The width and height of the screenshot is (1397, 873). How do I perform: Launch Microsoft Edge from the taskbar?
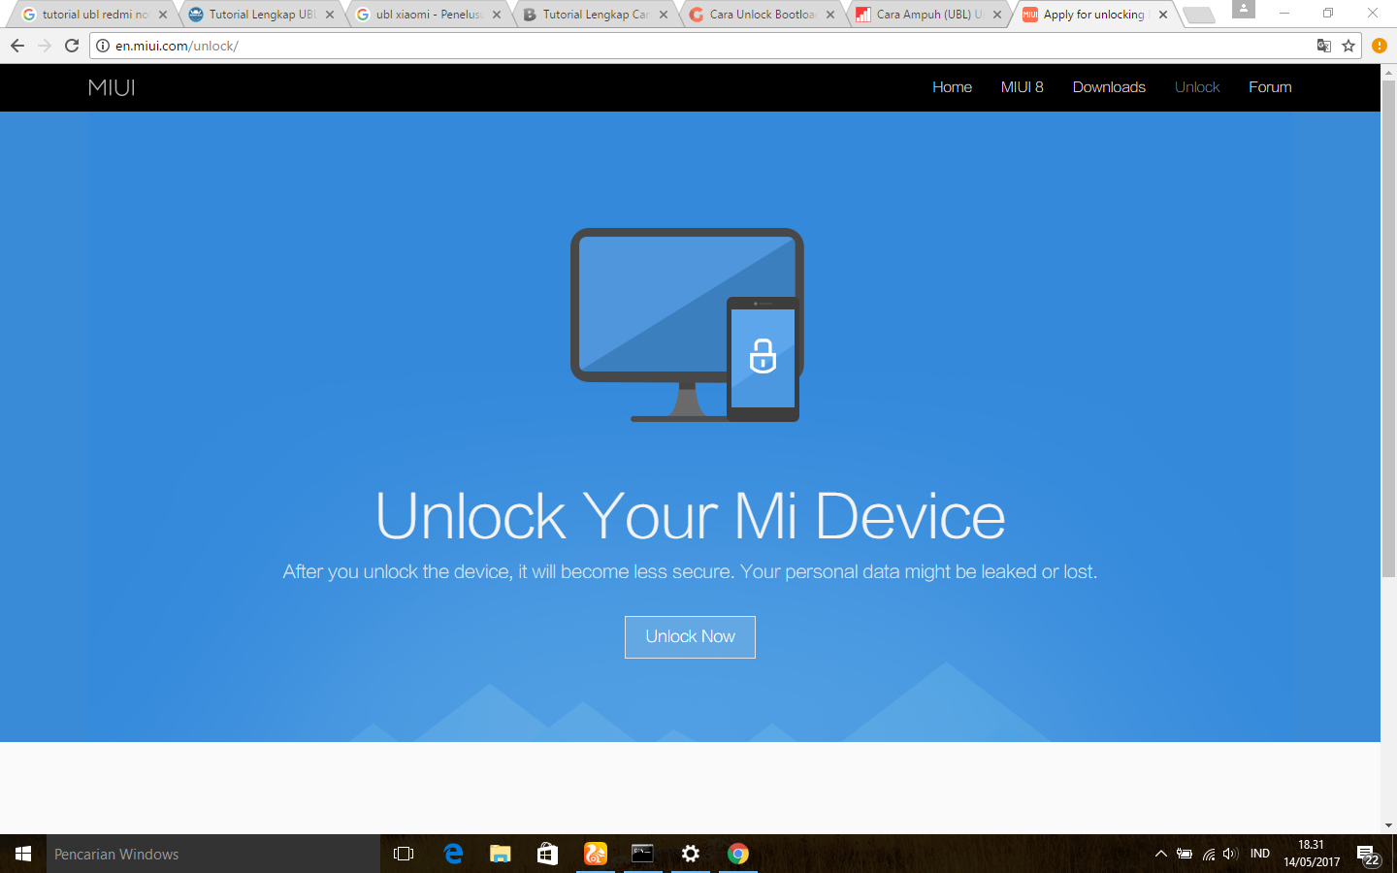click(452, 854)
